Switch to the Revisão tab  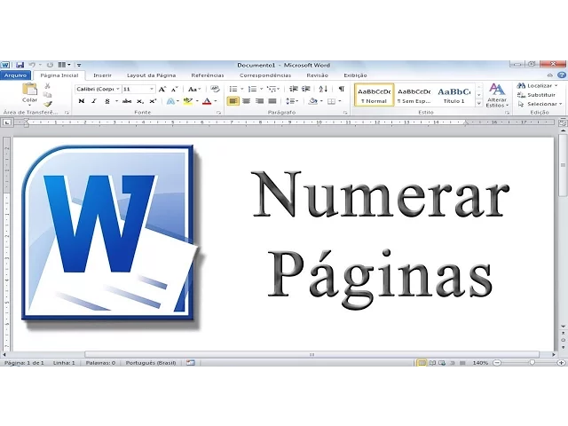coord(318,75)
